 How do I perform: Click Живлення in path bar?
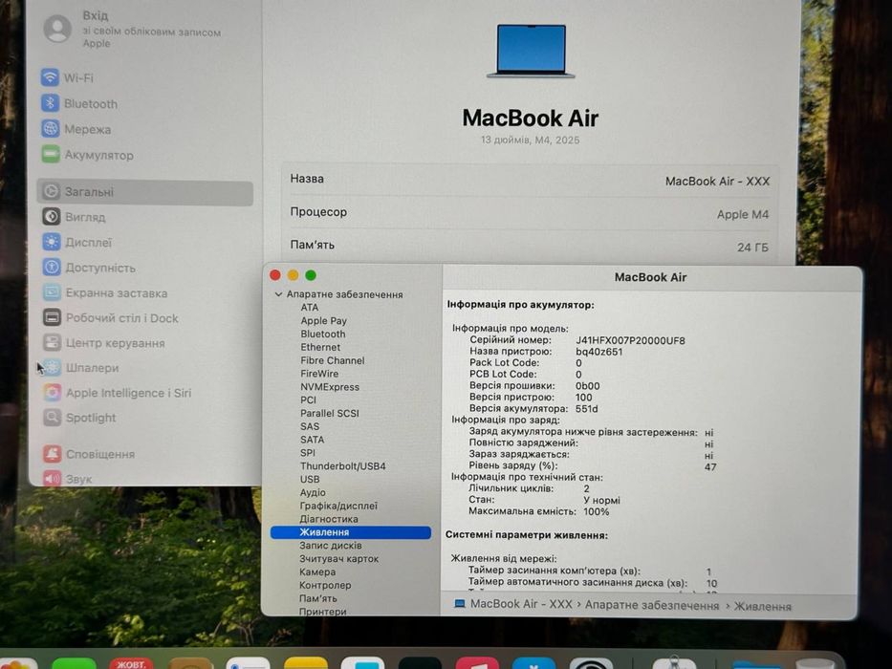762,607
